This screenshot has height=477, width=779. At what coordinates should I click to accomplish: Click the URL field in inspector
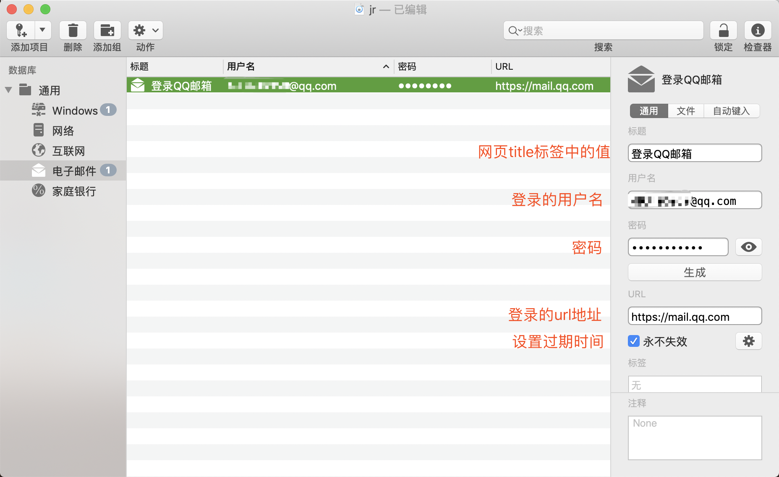tap(695, 316)
